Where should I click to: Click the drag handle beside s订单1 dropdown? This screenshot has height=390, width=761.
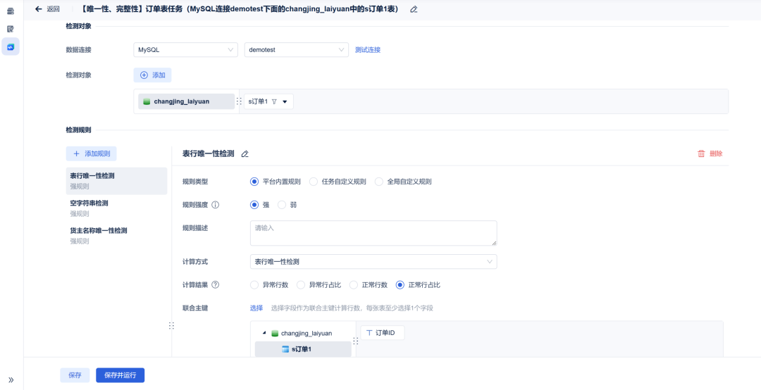[238, 101]
